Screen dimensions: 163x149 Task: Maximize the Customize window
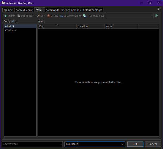pyautogui.click(x=150, y=3)
